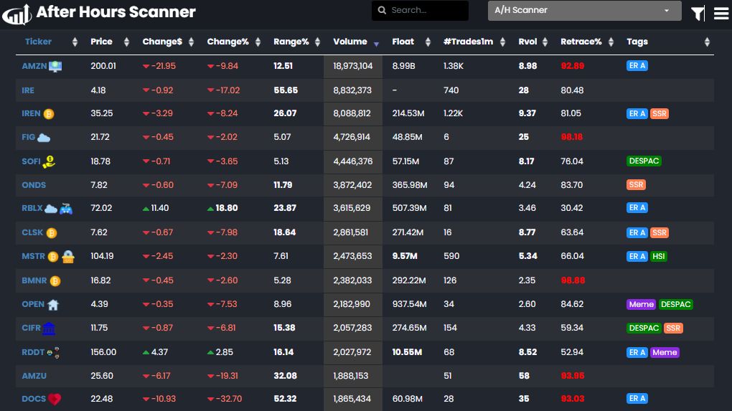Open the DOCS ticker link
Screen dimensions: 732x411
[x=34, y=399]
